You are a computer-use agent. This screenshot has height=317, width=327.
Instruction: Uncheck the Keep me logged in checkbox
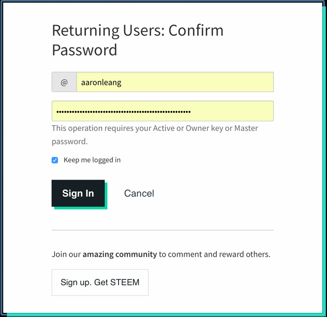(x=55, y=160)
